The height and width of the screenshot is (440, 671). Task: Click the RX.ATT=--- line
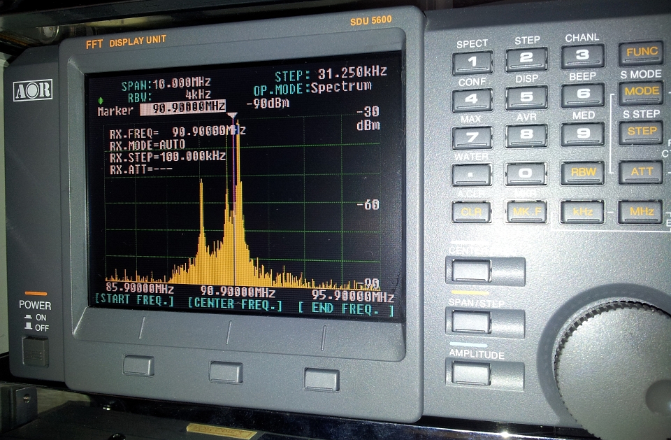point(140,170)
